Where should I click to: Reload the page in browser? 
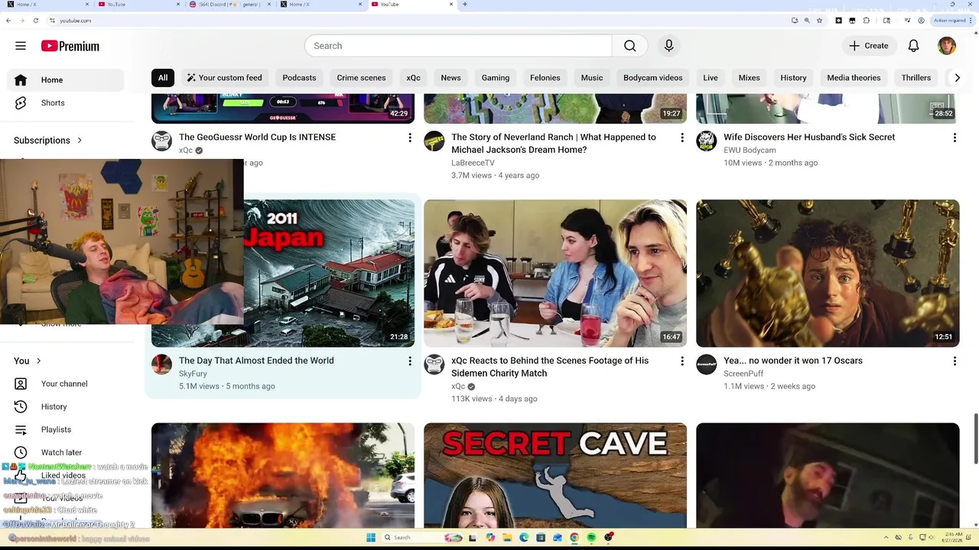[35, 21]
